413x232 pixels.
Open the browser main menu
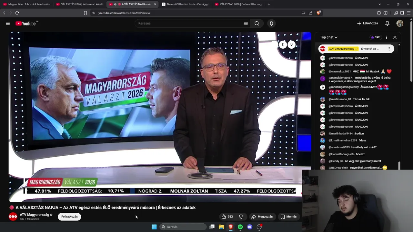click(408, 13)
